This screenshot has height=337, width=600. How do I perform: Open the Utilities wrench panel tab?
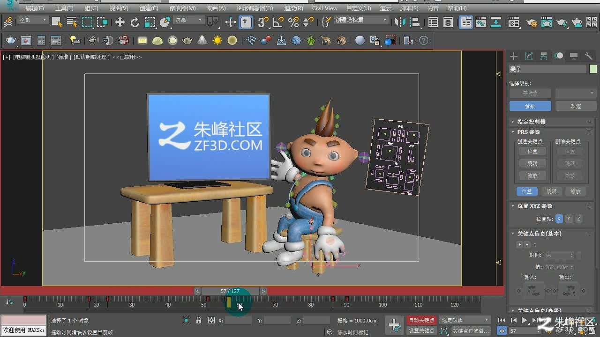(589, 56)
